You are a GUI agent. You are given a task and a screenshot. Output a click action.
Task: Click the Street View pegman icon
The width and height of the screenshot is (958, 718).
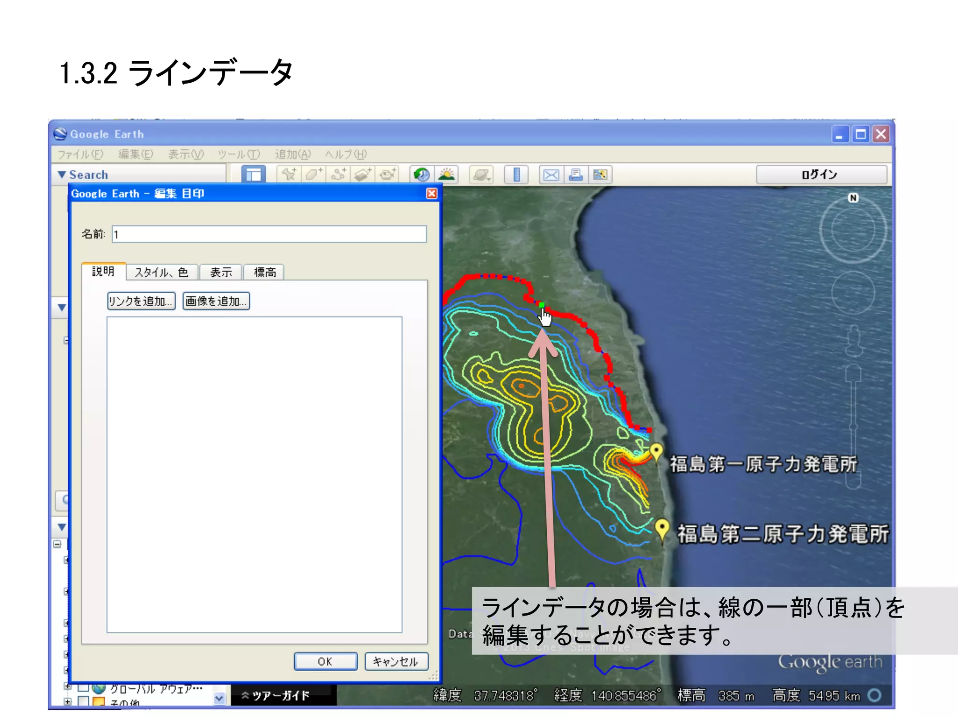[854, 340]
